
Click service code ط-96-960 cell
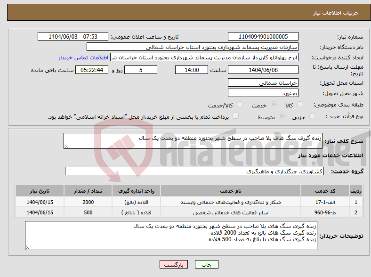pyautogui.click(x=325, y=212)
